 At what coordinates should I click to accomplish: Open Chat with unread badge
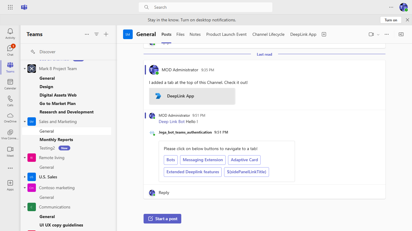(x=10, y=50)
